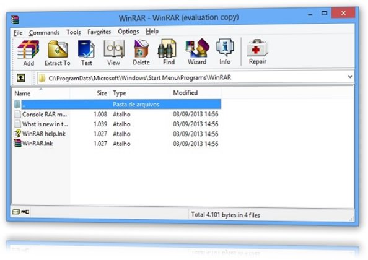This screenshot has width=368, height=260.
Task: Maximize the WinRAR window
Action: point(325,14)
